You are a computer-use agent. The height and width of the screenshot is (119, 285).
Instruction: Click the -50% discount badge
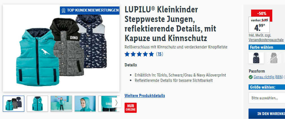pyautogui.click(x=262, y=14)
